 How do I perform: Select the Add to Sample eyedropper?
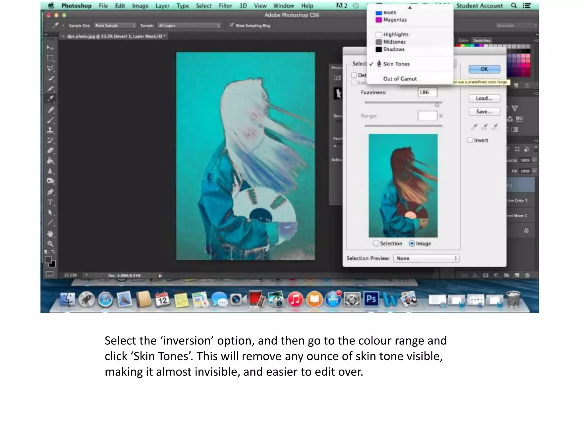pyautogui.click(x=484, y=127)
